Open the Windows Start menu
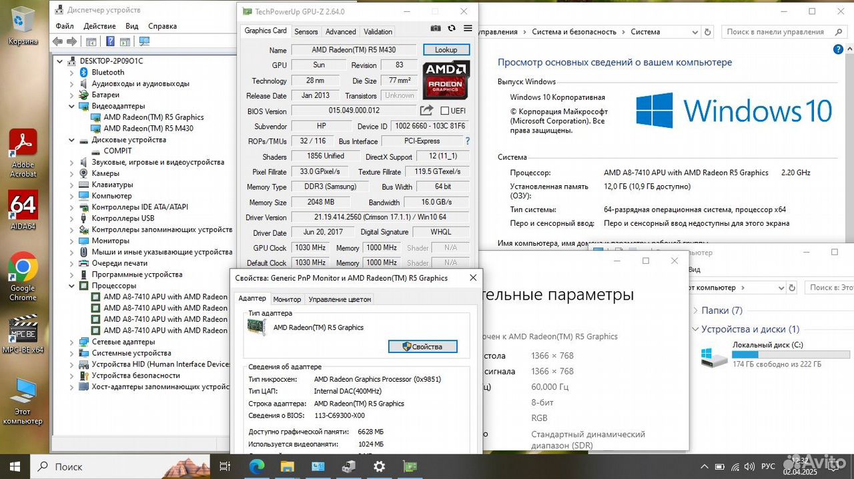 click(15, 466)
